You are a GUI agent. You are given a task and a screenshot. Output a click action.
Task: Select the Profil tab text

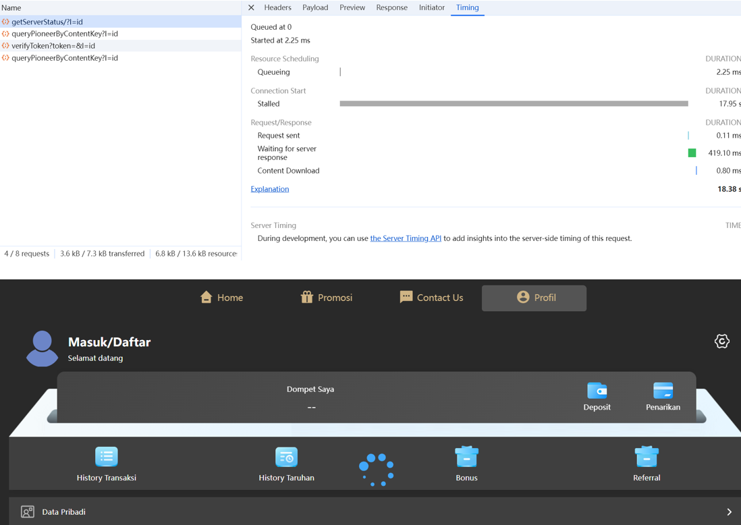coord(545,298)
